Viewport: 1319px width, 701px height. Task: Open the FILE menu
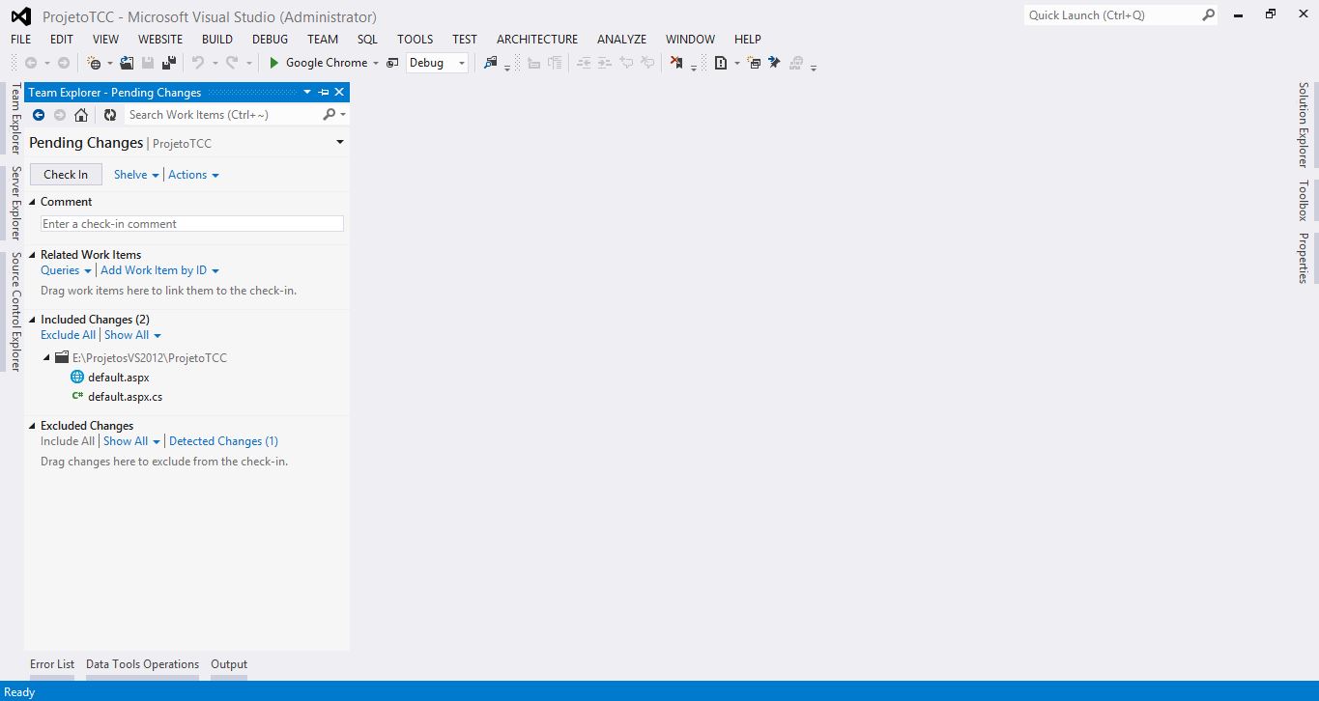20,40
